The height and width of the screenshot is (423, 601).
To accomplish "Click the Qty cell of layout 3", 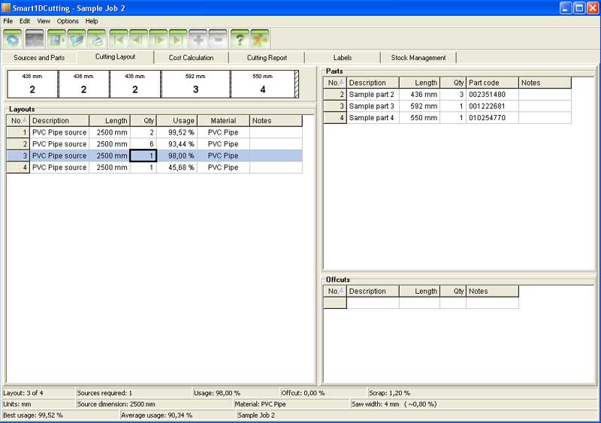I will [143, 156].
